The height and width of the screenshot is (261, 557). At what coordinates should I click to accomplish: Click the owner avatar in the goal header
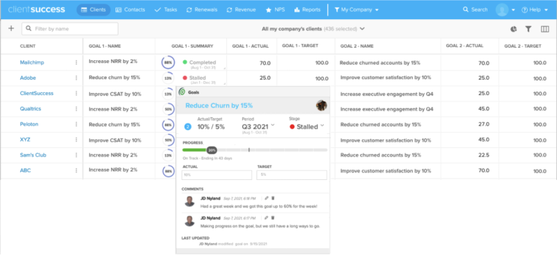point(321,105)
